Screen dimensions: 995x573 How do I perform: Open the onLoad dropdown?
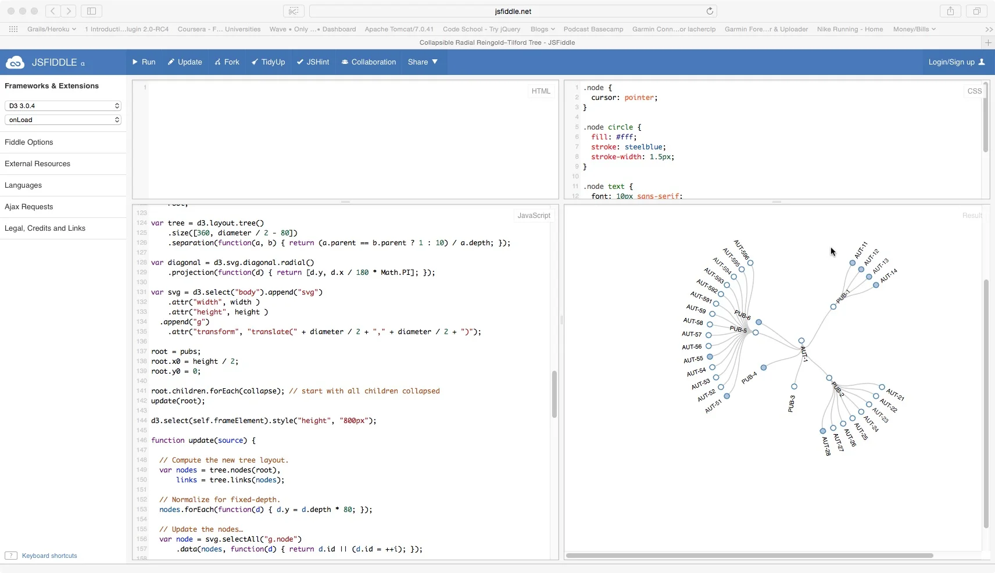click(x=63, y=120)
